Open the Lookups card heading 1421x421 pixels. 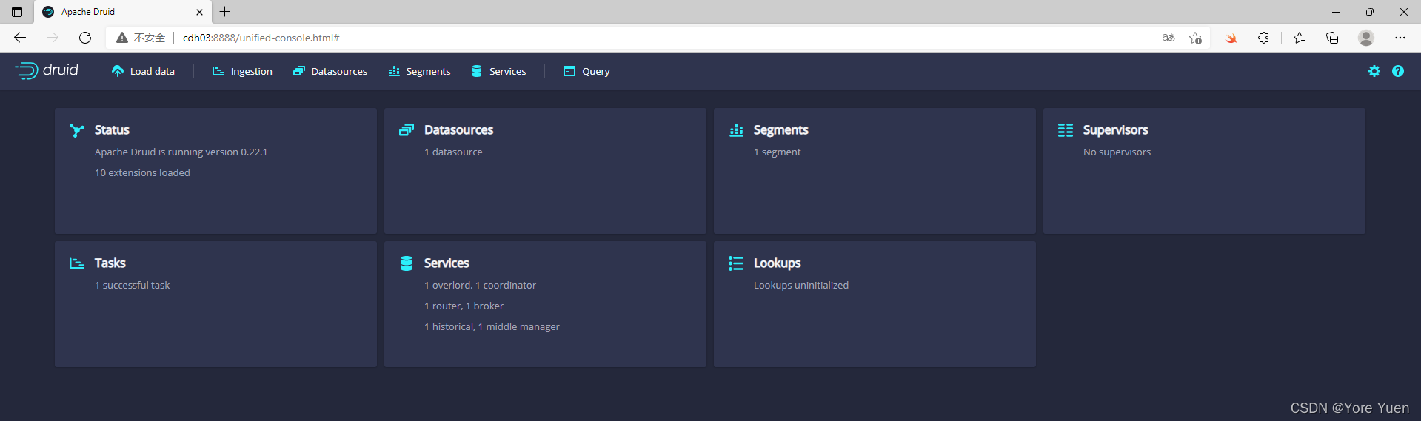[x=777, y=263]
